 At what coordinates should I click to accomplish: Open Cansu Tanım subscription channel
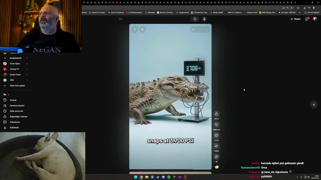[16, 74]
